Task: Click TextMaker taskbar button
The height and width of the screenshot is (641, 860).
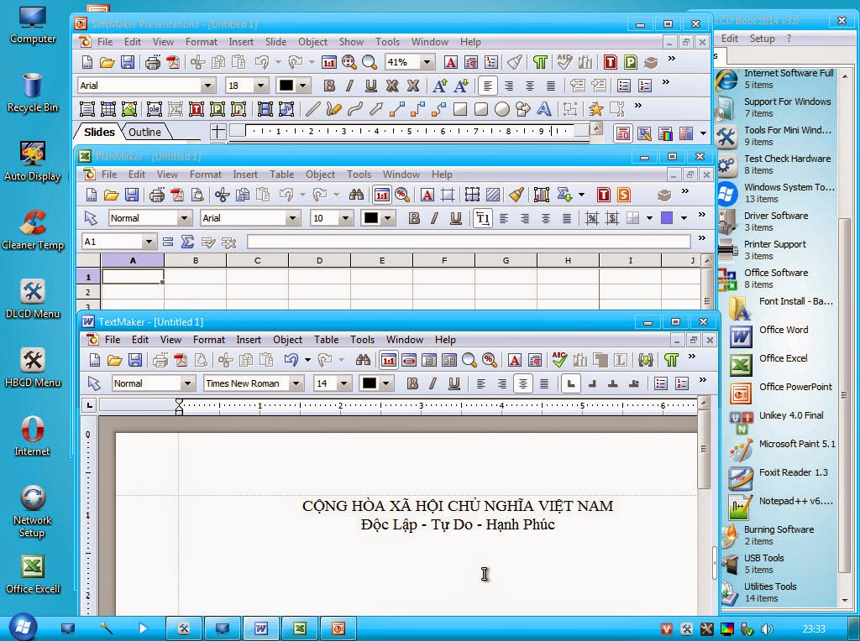Action: pos(261,628)
